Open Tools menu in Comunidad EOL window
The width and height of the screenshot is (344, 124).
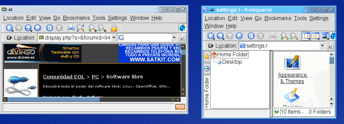click(x=99, y=18)
